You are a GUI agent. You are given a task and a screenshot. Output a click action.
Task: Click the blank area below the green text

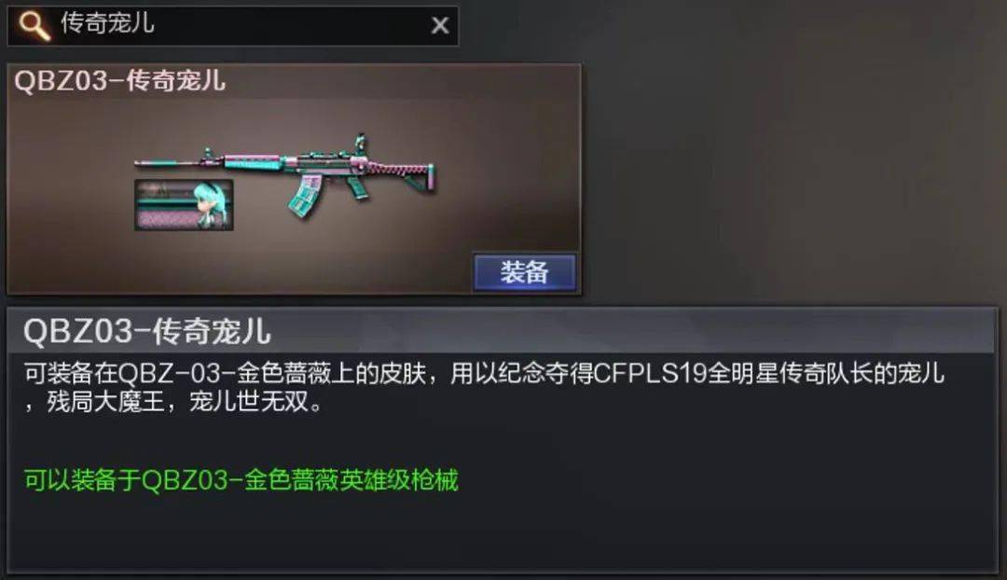pos(501,533)
